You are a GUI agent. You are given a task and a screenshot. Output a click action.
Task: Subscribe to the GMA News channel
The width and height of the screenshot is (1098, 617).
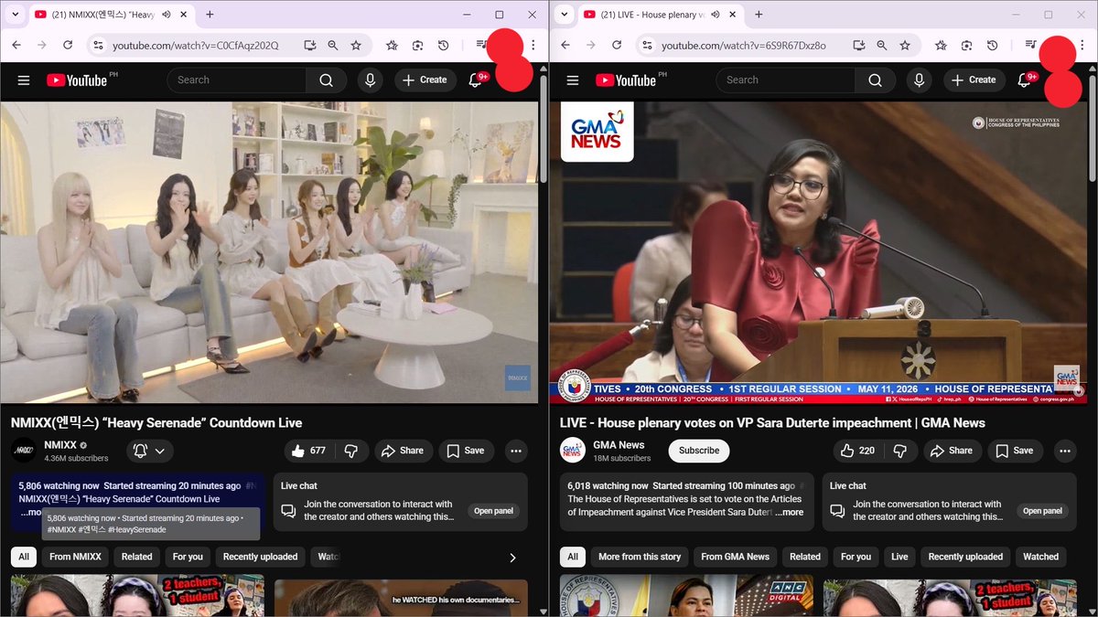point(699,451)
